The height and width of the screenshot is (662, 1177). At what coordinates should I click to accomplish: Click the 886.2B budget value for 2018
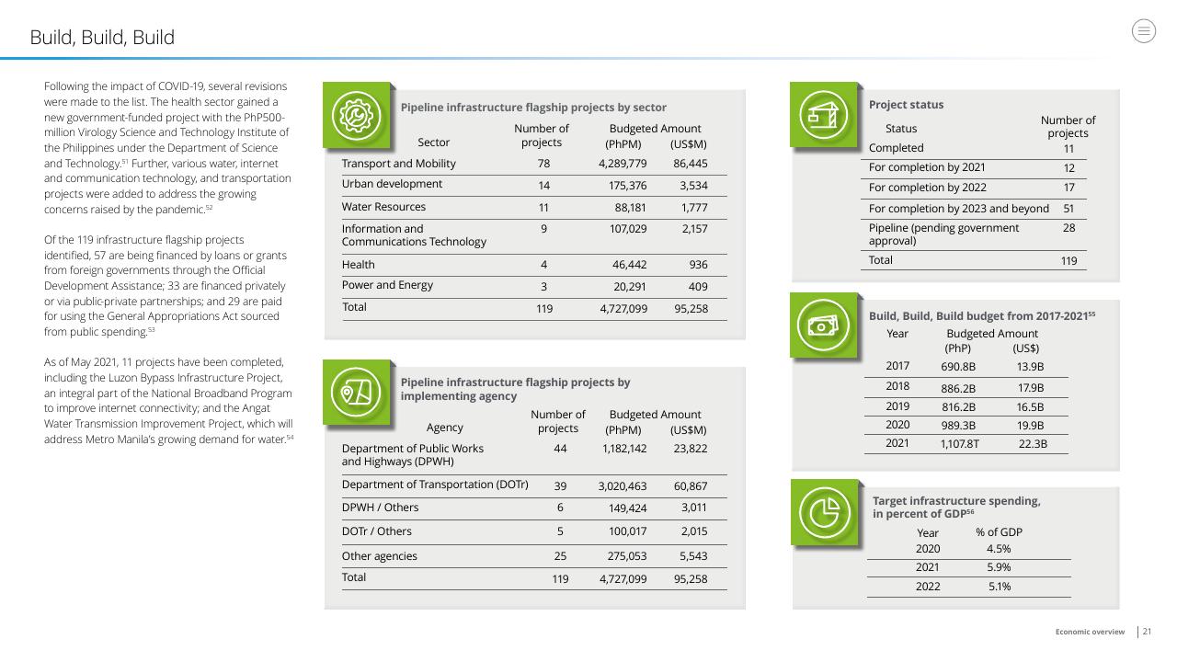click(958, 388)
